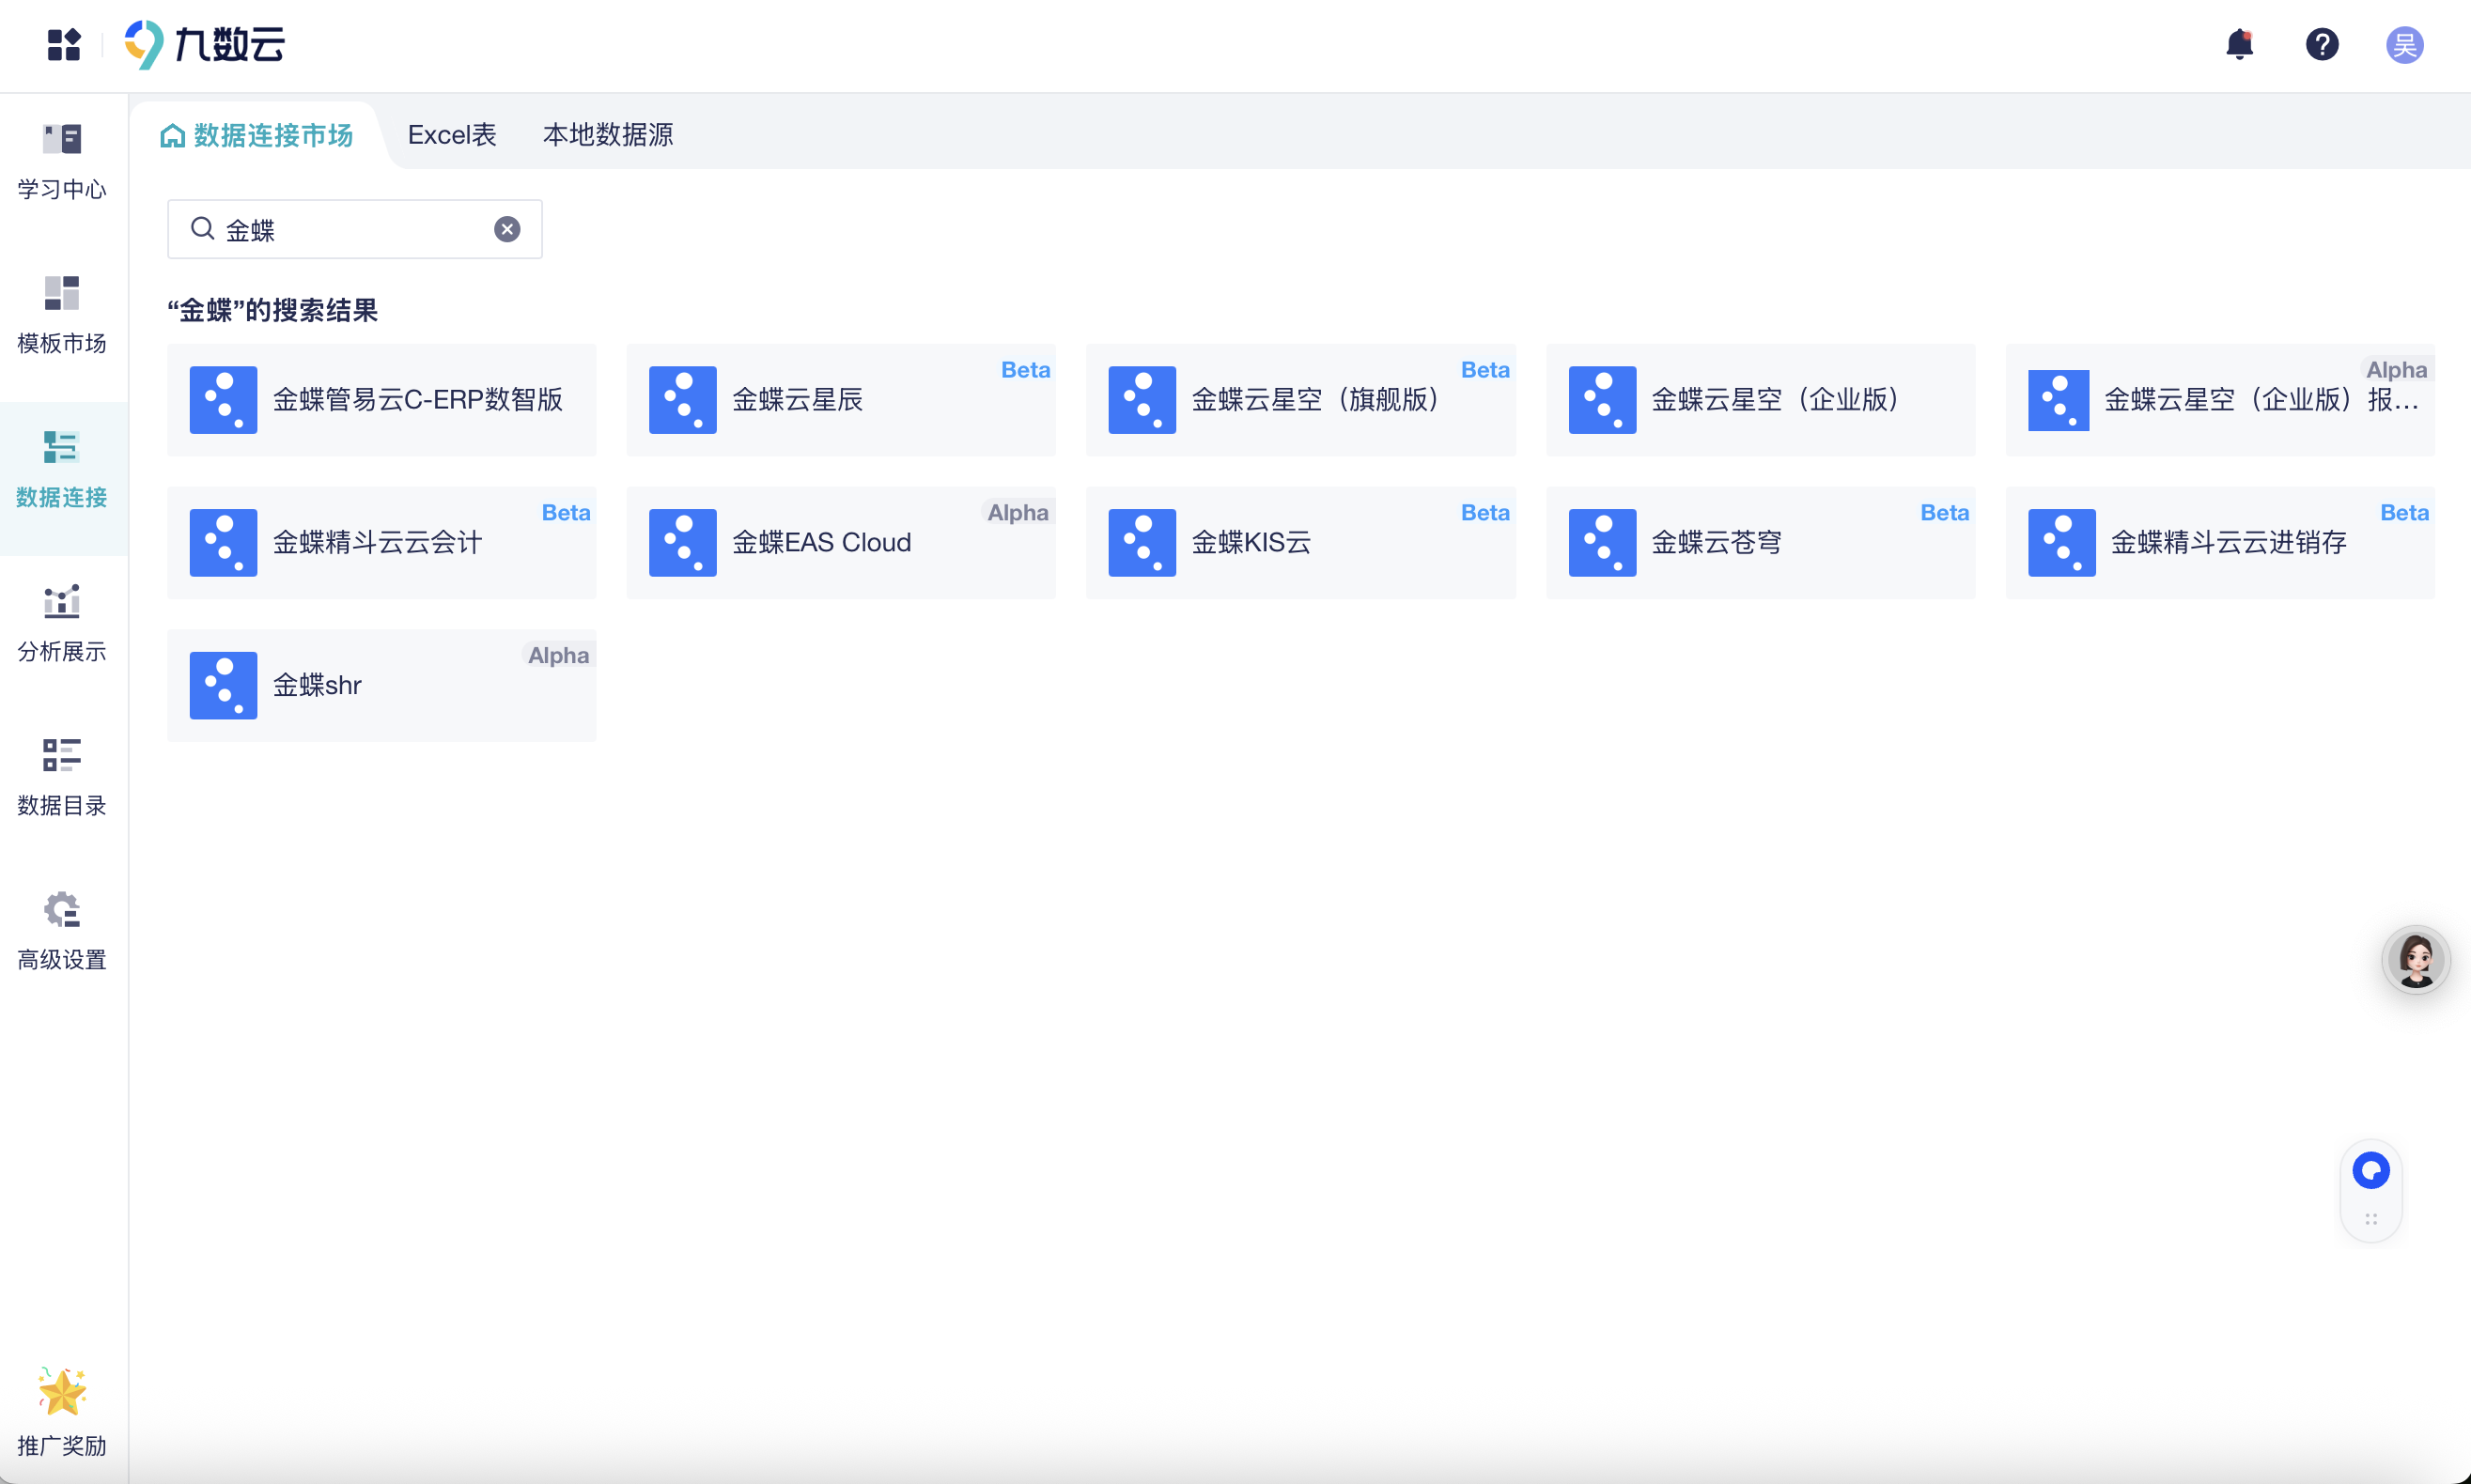2471x1484 pixels.
Task: Open the notification bell
Action: point(2238,44)
